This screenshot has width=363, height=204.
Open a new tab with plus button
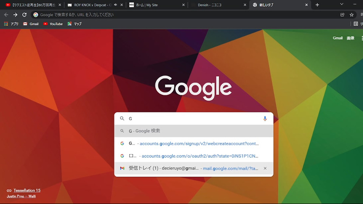(317, 5)
